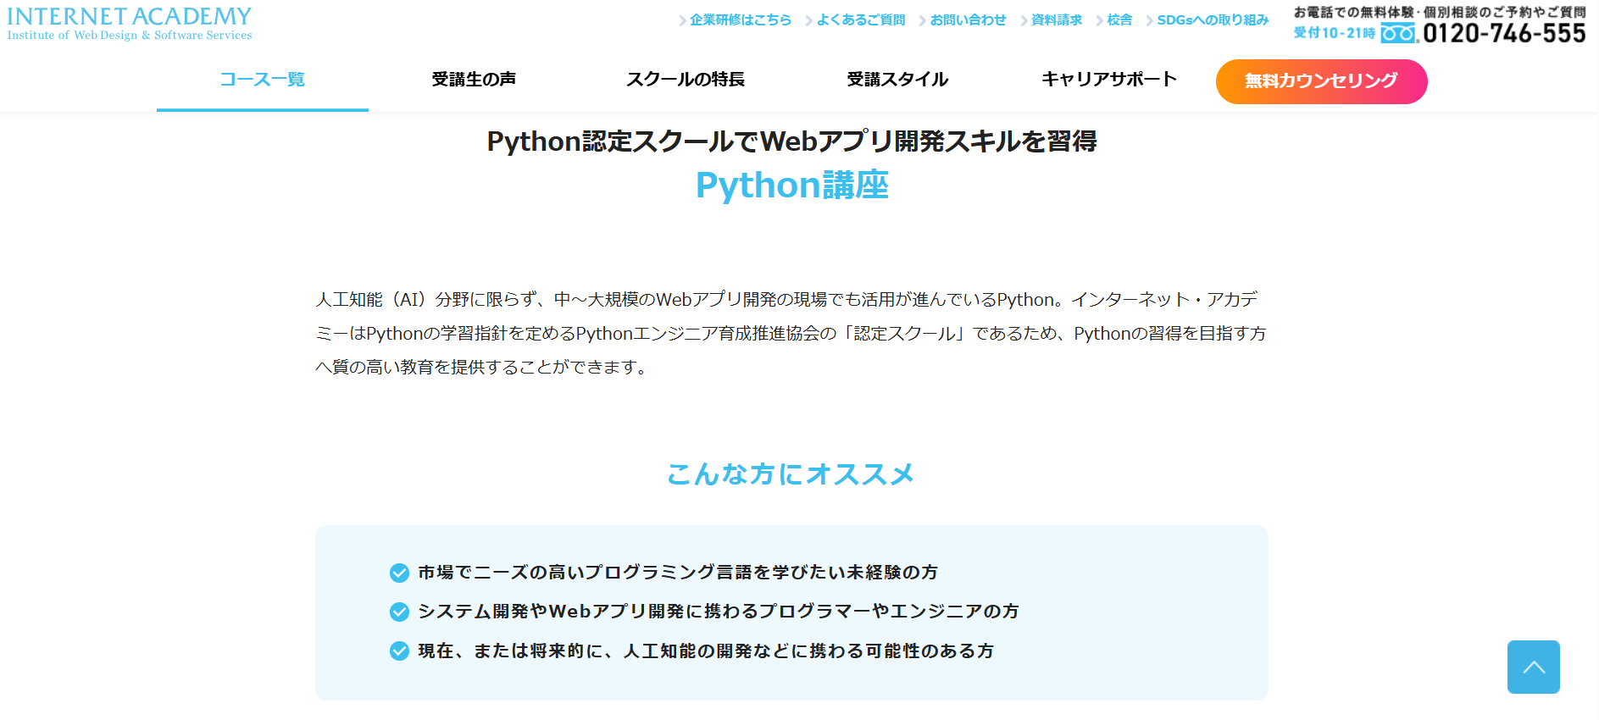The width and height of the screenshot is (1599, 720).
Task: Open the 校舎 link
Action: tap(1114, 19)
